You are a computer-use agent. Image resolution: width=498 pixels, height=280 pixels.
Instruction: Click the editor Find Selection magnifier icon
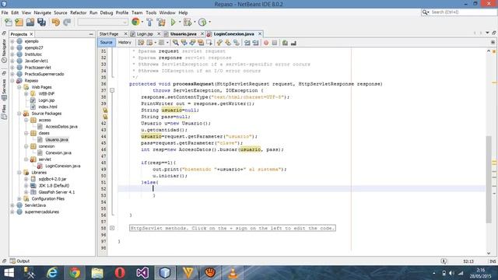click(175, 43)
